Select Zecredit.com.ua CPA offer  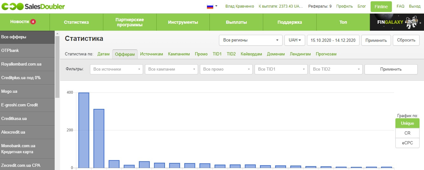(27, 165)
